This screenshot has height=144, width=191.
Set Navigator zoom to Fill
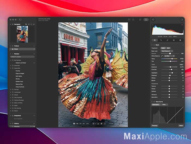29,24
